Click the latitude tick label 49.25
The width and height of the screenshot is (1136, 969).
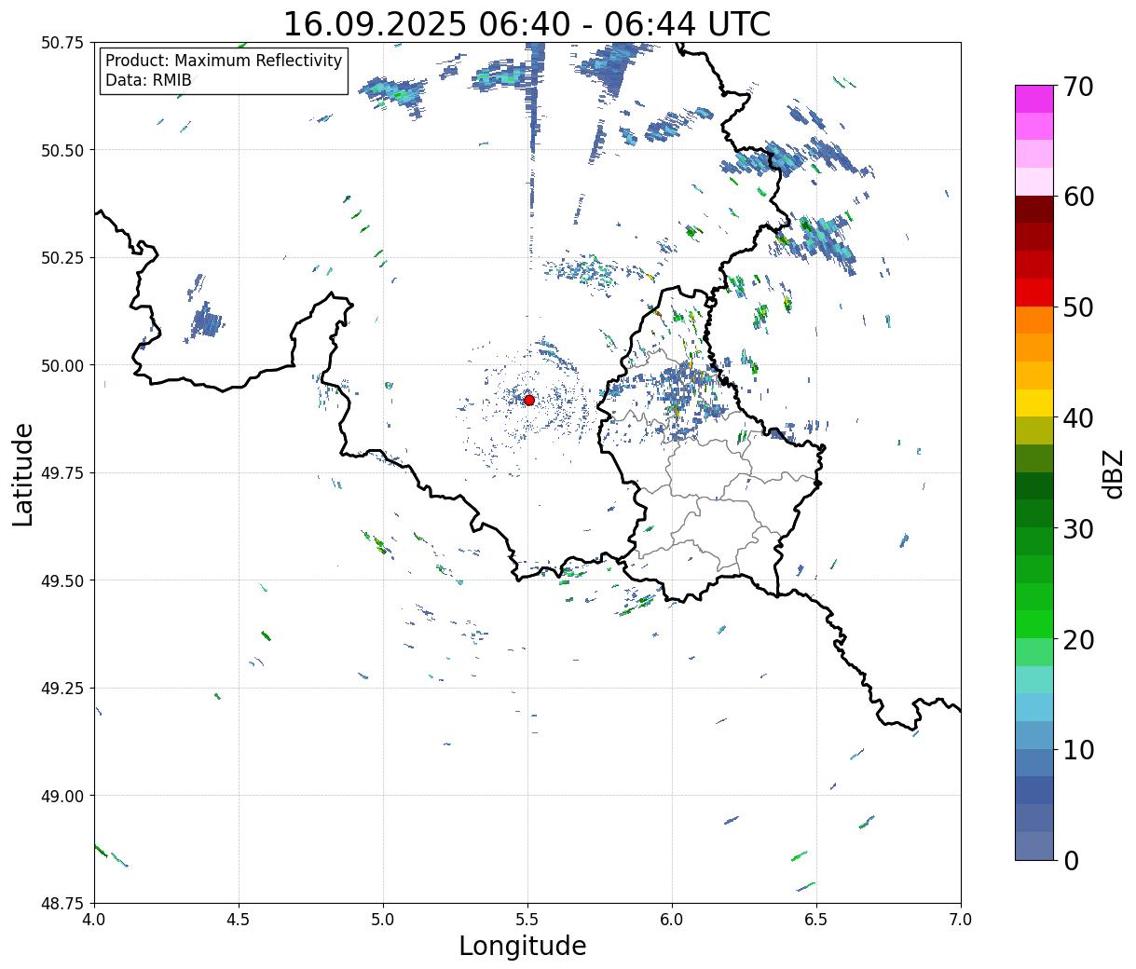pyautogui.click(x=62, y=689)
